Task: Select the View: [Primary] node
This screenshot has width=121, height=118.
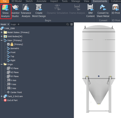Action: pyautogui.click(x=13, y=40)
